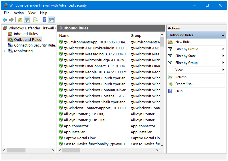Click the funnel icon for Filter by State
The height and width of the screenshot is (161, 228).
click(170, 56)
